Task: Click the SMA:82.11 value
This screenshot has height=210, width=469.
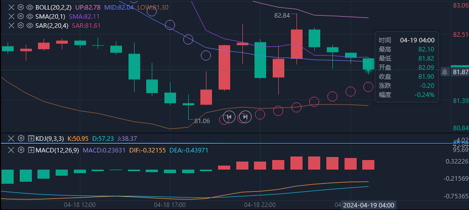Action: coord(84,16)
